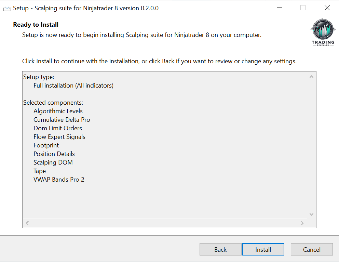Image resolution: width=339 pixels, height=262 pixels.
Task: Click the summary box scroll down arrow
Action: 311,214
